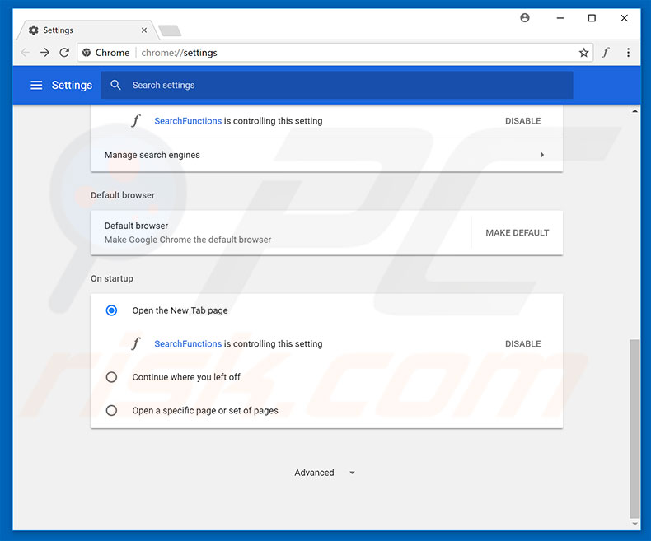Maximize the Chrome window
This screenshot has width=651, height=541.
coord(592,18)
